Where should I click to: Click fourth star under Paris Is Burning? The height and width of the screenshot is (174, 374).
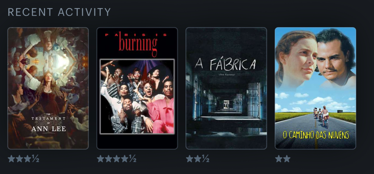tap(124, 159)
